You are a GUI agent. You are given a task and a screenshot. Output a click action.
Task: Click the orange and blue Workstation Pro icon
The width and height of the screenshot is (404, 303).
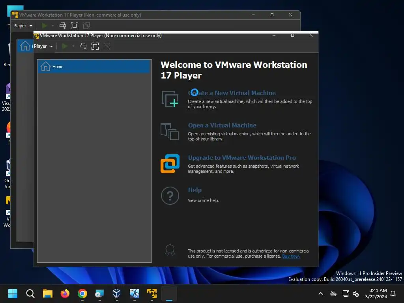pos(170,164)
